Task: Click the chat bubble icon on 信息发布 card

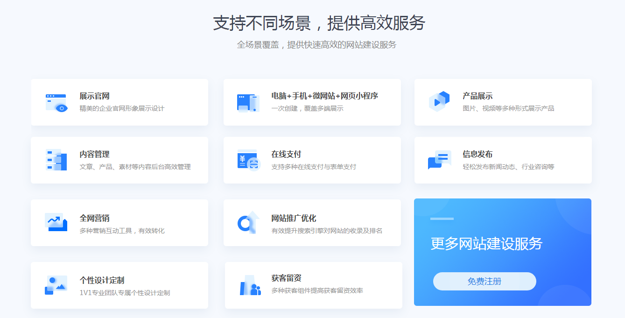Action: click(x=440, y=160)
